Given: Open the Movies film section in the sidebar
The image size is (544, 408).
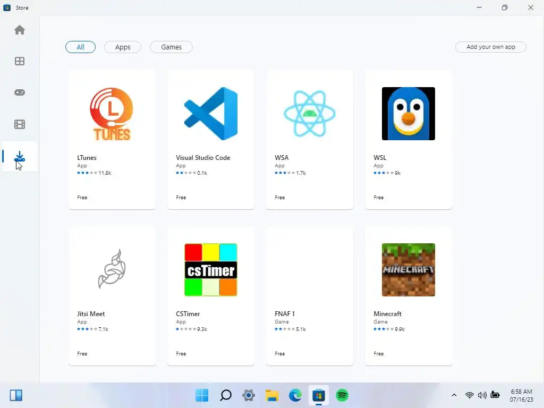Looking at the screenshot, I should pos(20,124).
